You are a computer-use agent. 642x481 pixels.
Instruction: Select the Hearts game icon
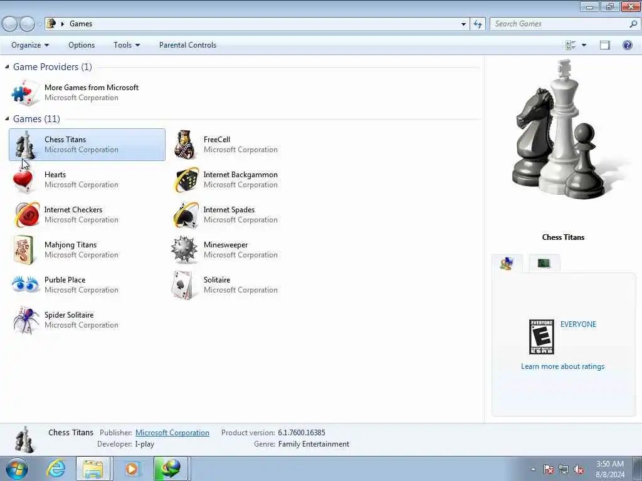pos(24,180)
